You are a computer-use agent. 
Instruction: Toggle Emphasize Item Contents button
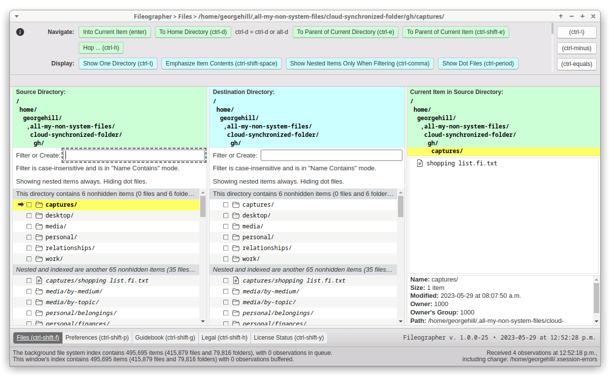221,63
